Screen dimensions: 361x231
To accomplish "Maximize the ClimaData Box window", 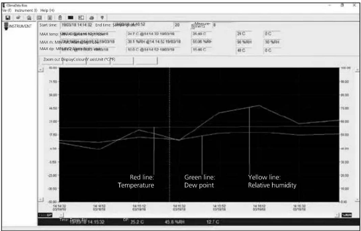I will tap(342, 5).
